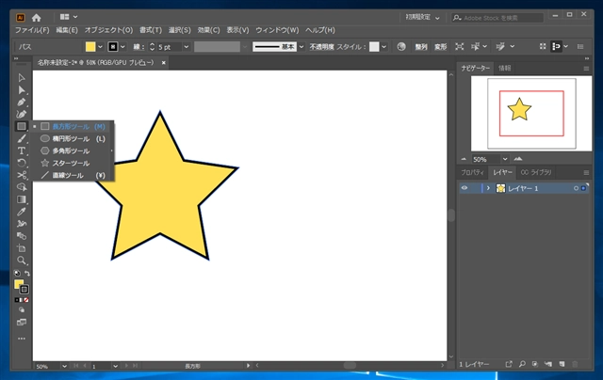The height and width of the screenshot is (380, 603).
Task: Select the Zoom tool magnifier
Action: click(x=22, y=261)
